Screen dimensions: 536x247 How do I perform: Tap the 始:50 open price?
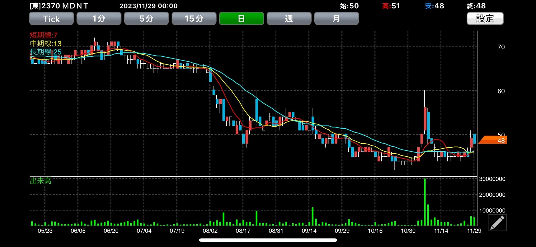(x=349, y=6)
